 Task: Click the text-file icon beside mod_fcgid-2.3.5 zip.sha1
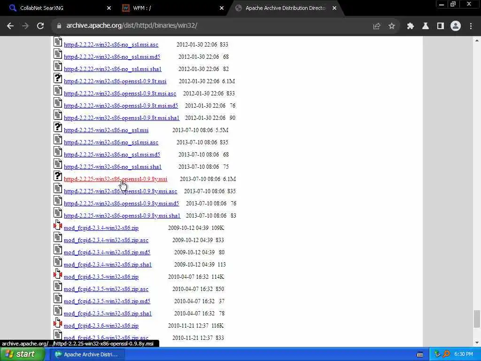pyautogui.click(x=58, y=311)
